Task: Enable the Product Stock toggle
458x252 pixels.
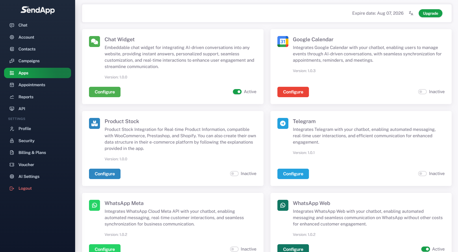Action: 234,174
